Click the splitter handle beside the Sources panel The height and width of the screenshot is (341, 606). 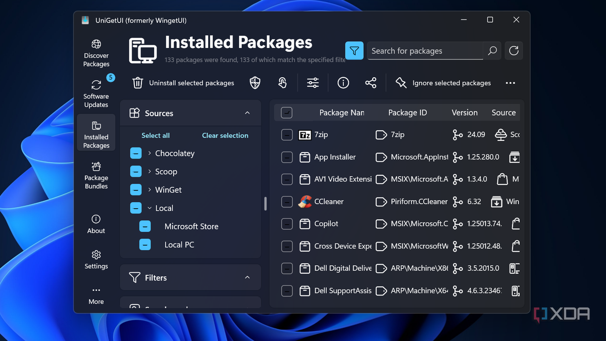[x=265, y=203]
